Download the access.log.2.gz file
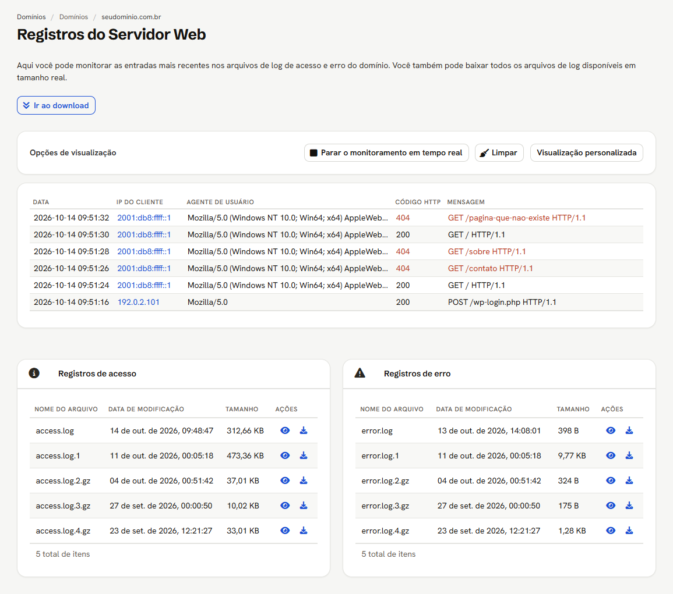 coord(304,481)
